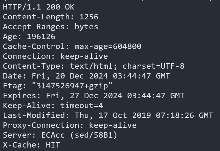Click the Keep-Alive timeout=4 value

(82, 106)
